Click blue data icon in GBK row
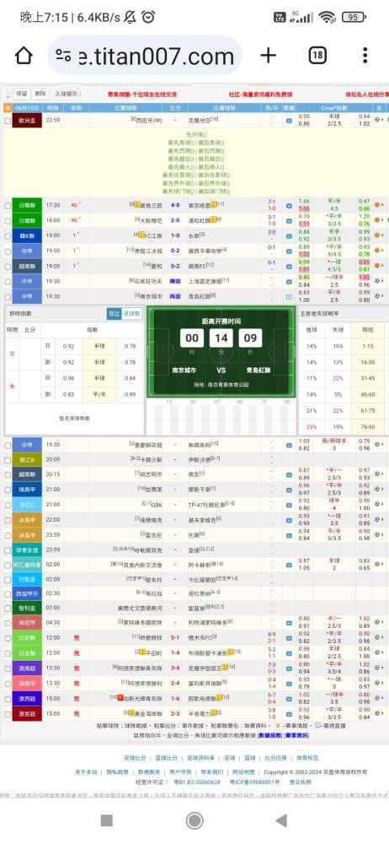This screenshot has width=389, height=844. tap(289, 505)
